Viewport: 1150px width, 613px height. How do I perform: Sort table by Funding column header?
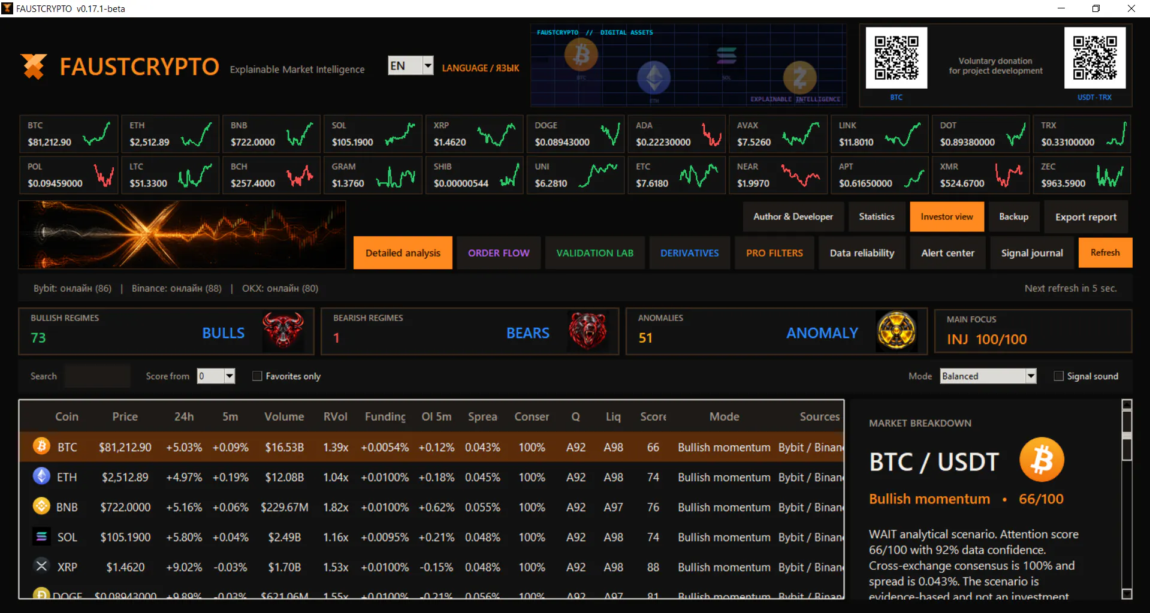385,416
